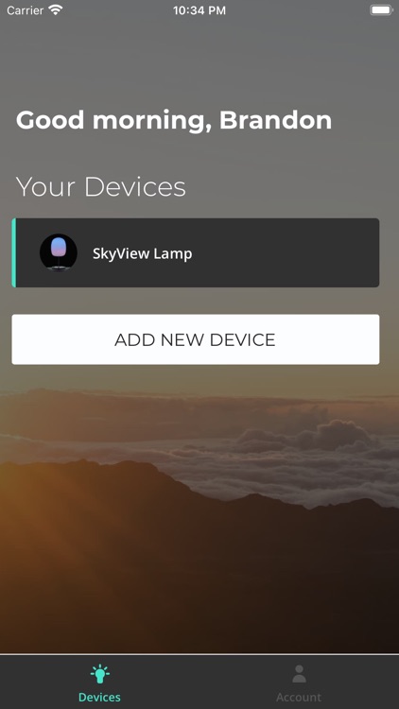Screen dimensions: 399x709
Task: Click the SkyView Lamp thumbnail image
Action: [x=59, y=252]
